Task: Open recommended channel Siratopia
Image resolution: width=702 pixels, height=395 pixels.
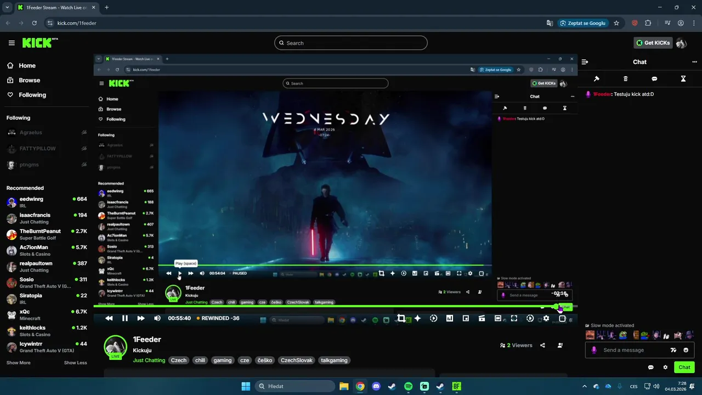Action: pyautogui.click(x=47, y=298)
